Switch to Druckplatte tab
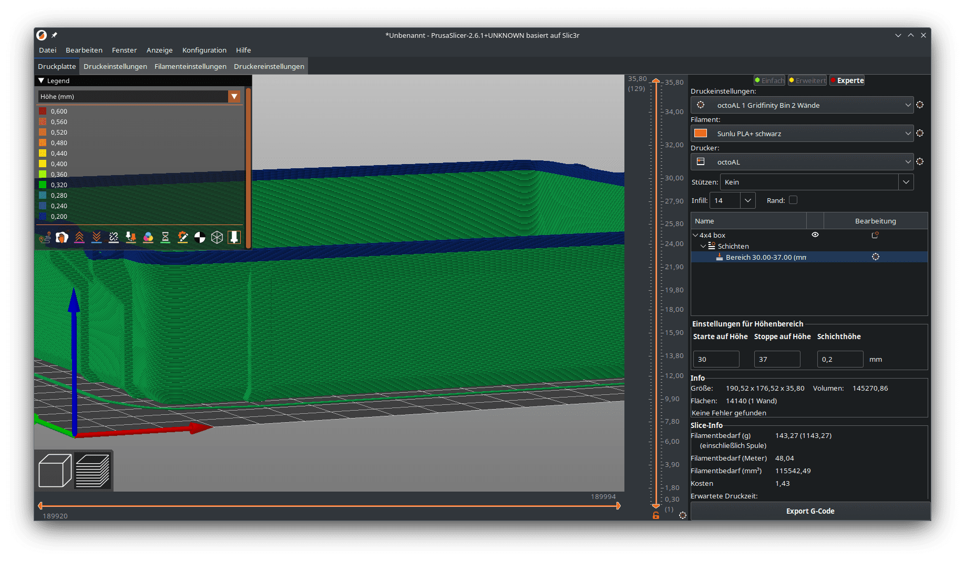This screenshot has height=561, width=965. (x=57, y=66)
